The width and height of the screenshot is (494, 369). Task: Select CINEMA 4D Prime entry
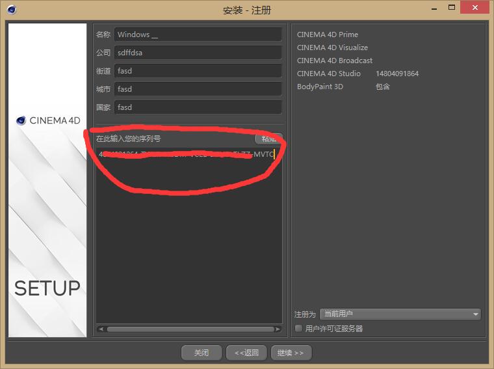(x=328, y=34)
